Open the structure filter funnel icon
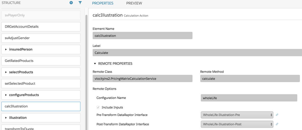This screenshot has width=302, height=130. coord(80,3)
